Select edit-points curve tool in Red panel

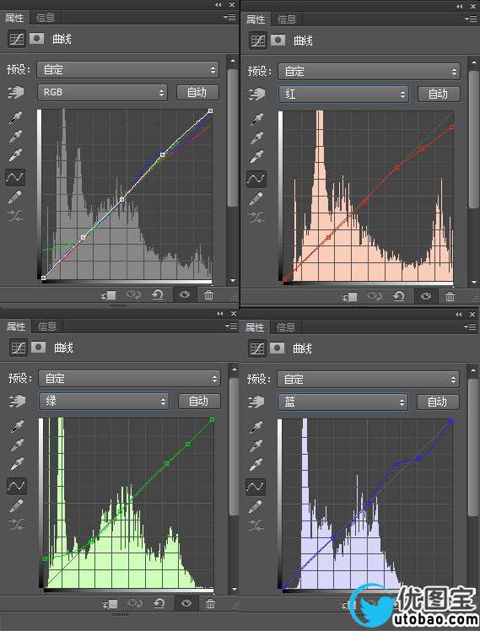point(256,178)
